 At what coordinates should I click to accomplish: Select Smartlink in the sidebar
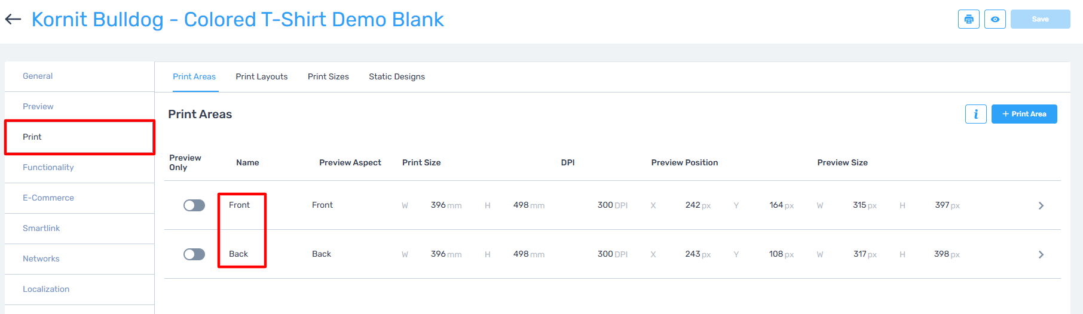pyautogui.click(x=41, y=228)
